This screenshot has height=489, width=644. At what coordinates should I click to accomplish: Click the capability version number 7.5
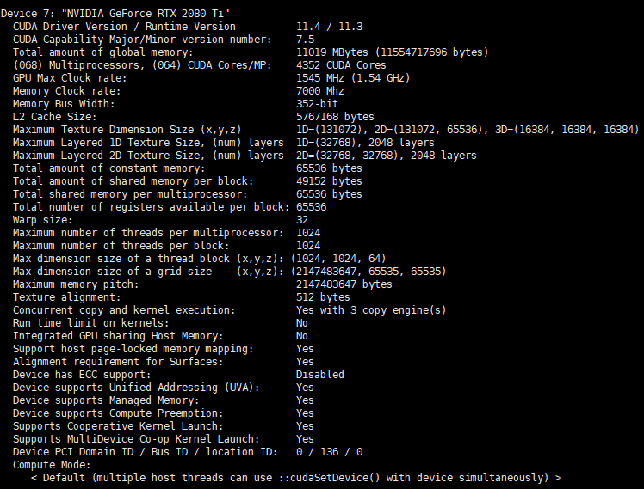coord(305,39)
